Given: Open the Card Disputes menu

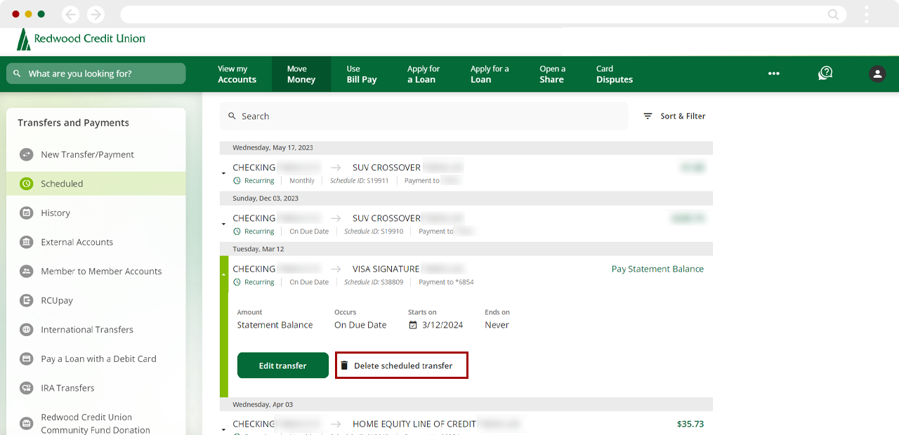Looking at the screenshot, I should click(x=614, y=74).
